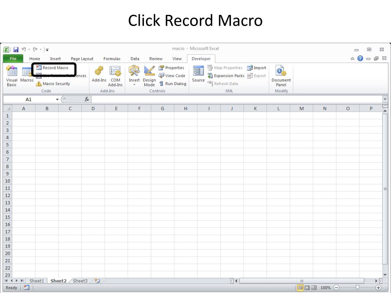Toggle Design Mode

coord(149,76)
